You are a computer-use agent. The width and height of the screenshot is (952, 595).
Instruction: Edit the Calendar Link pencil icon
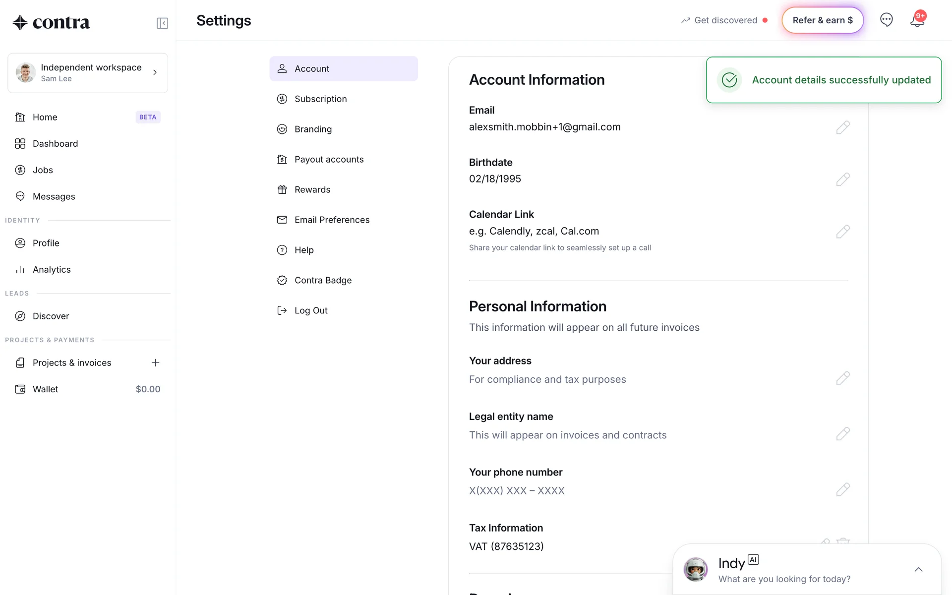(842, 232)
